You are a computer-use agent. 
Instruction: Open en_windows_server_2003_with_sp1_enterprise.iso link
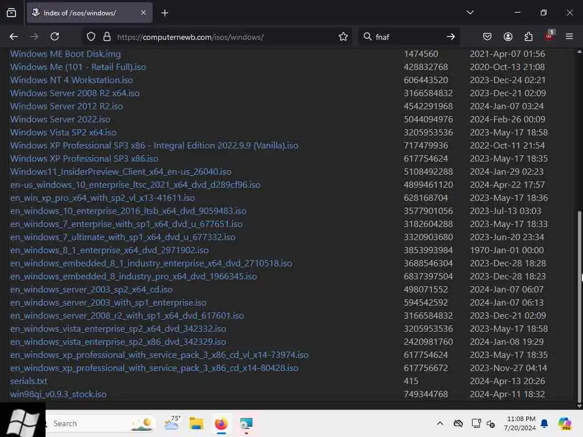click(x=108, y=303)
